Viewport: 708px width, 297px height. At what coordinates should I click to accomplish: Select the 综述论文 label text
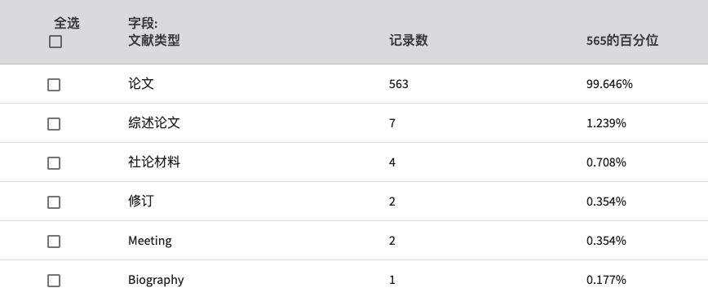point(154,122)
